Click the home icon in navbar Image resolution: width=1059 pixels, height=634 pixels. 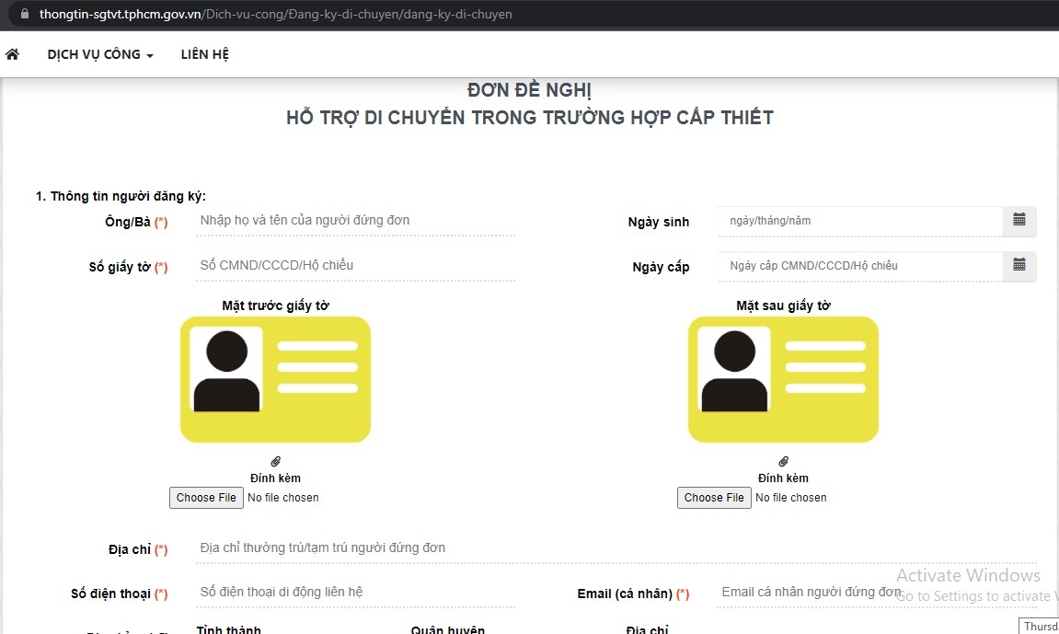coord(13,54)
